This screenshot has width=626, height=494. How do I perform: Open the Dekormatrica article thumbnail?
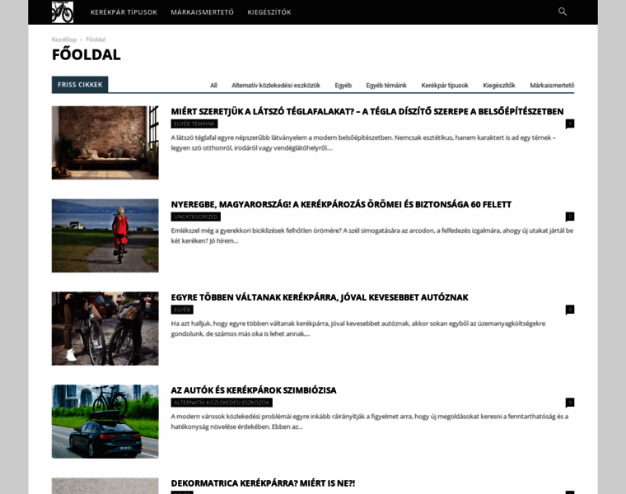click(105, 486)
